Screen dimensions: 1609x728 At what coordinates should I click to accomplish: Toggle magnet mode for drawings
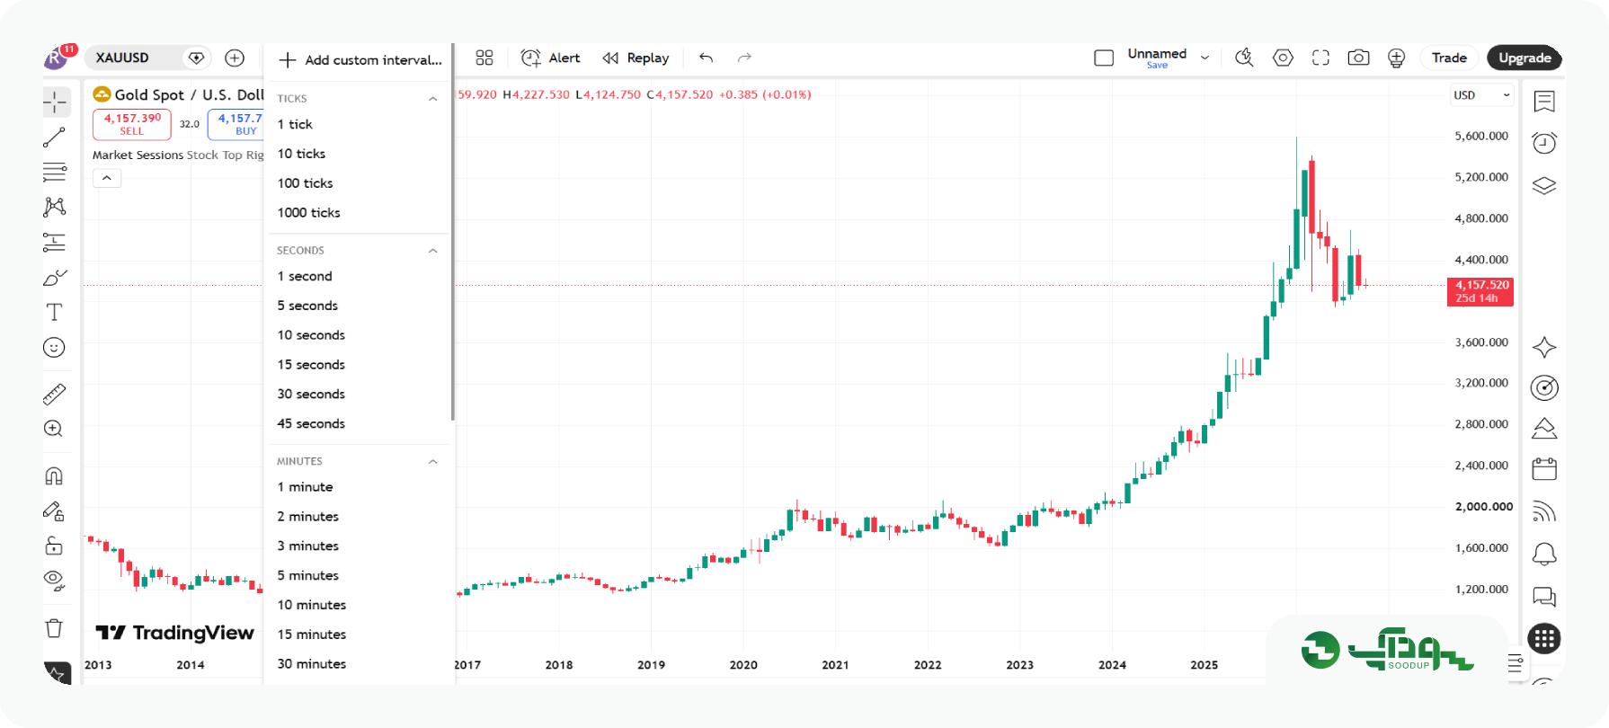tap(54, 475)
